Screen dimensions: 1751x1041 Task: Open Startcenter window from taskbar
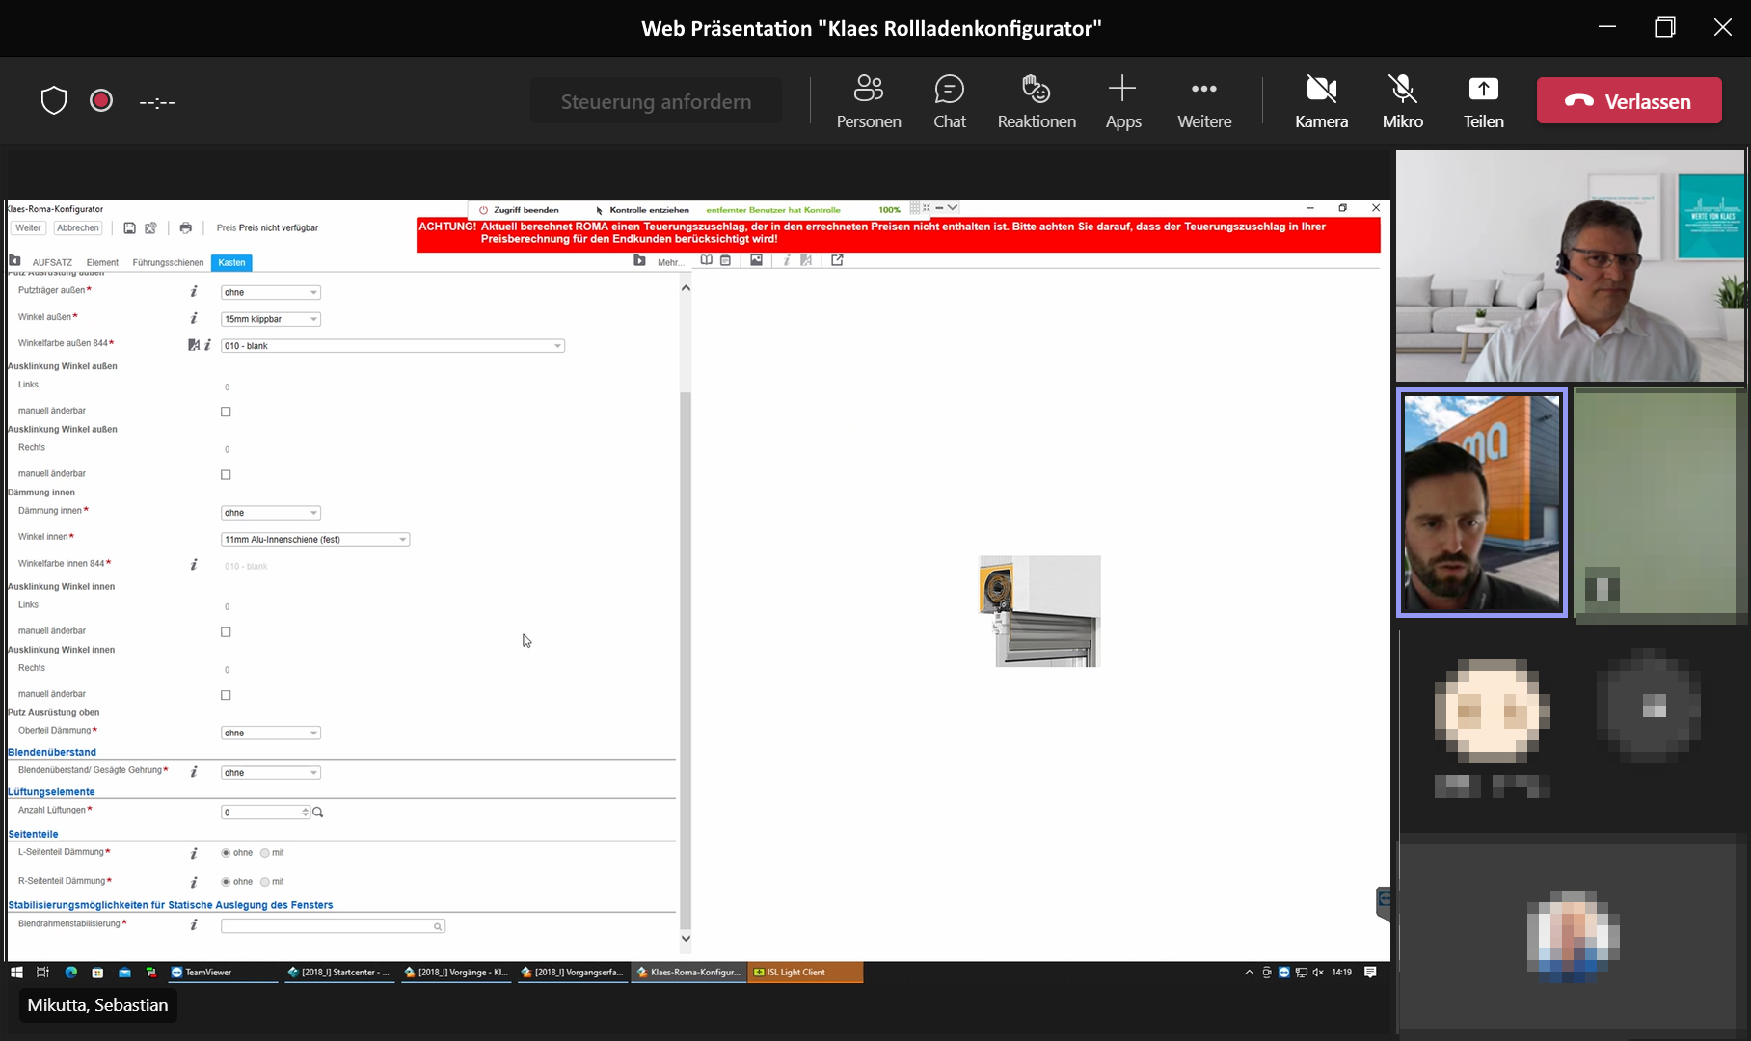point(339,973)
